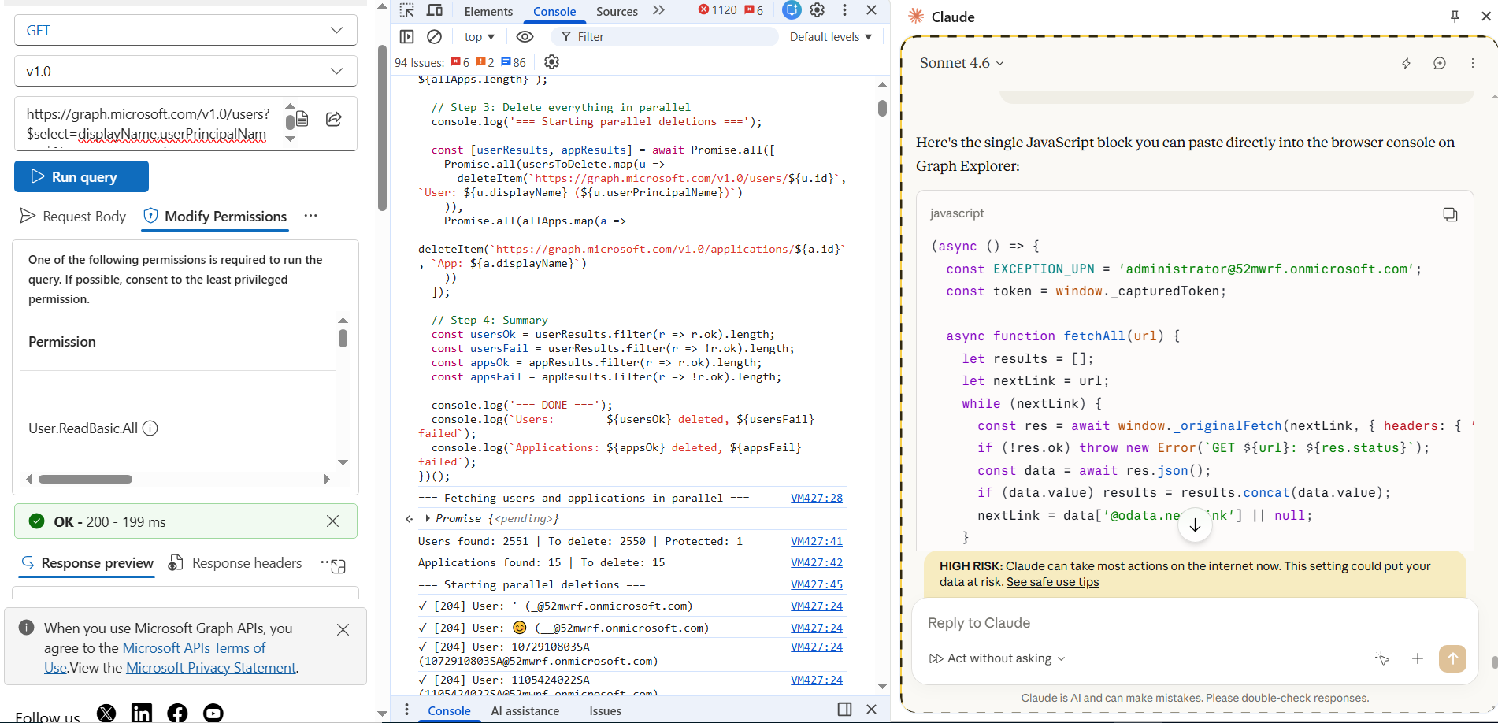The width and height of the screenshot is (1498, 723).
Task: Click the permissions horizontal scrollbar thumb
Action: [85, 479]
